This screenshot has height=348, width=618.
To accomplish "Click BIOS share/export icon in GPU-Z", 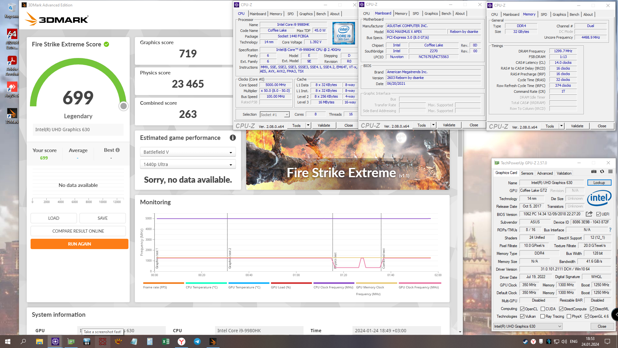I will [x=589, y=214].
